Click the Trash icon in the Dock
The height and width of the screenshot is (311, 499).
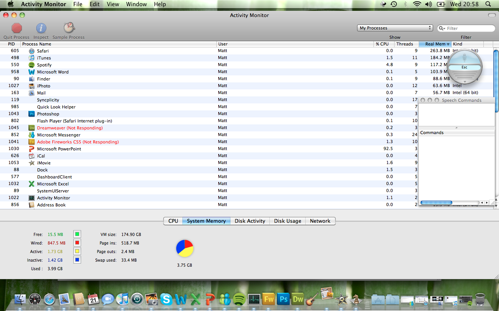click(480, 299)
